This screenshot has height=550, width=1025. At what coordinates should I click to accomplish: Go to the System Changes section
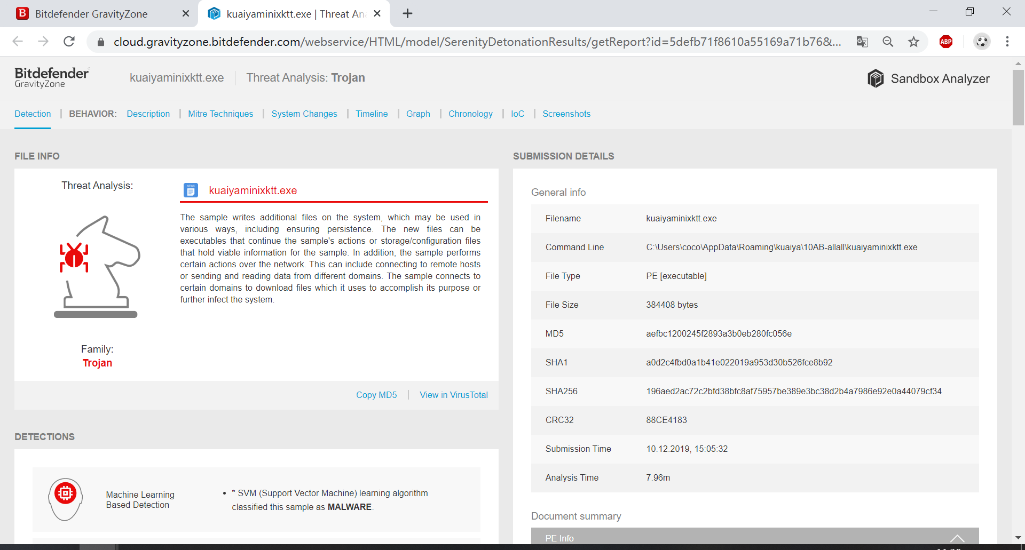(x=304, y=114)
